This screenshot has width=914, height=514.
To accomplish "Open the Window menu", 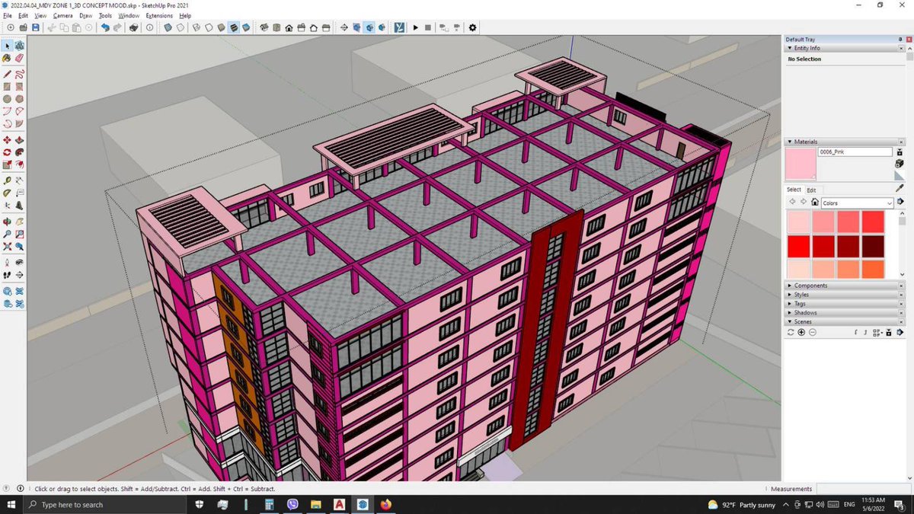I will coord(129,15).
